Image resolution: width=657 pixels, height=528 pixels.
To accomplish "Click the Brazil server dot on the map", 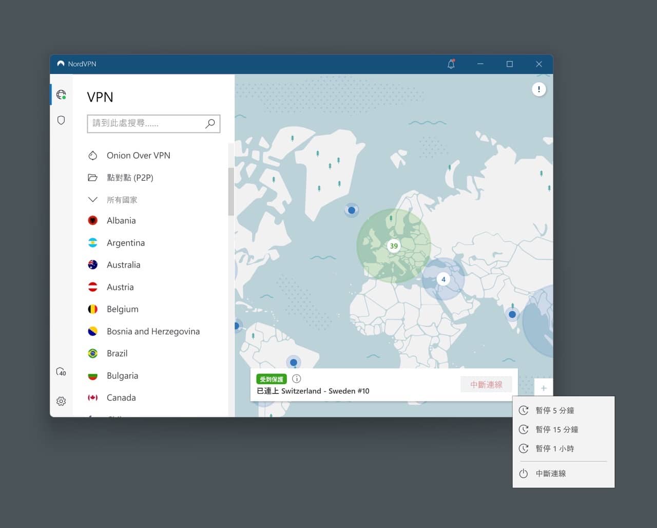I will point(294,363).
